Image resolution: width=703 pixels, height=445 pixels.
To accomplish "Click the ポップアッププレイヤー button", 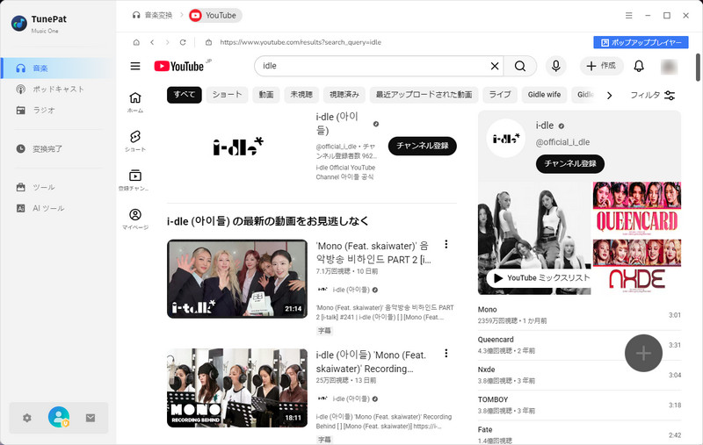I will [641, 42].
